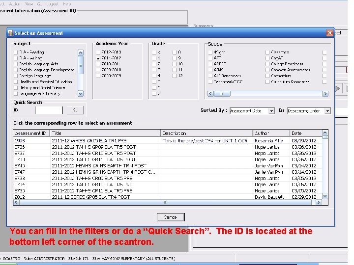Check the AIMS scope
Image resolution: width=354 pixels, height=265 pixels.
(x=210, y=70)
